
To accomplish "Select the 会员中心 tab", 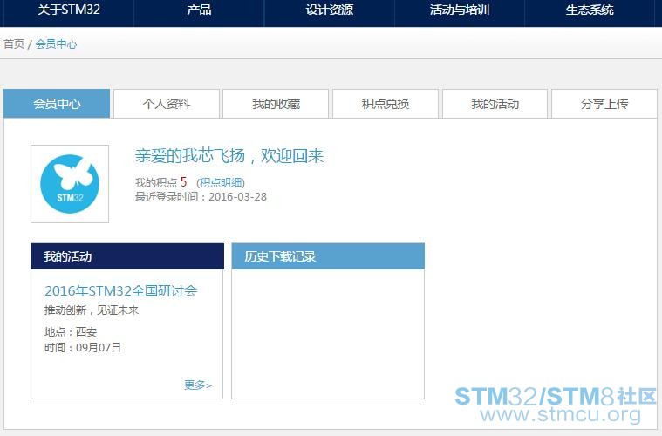I will pyautogui.click(x=57, y=104).
